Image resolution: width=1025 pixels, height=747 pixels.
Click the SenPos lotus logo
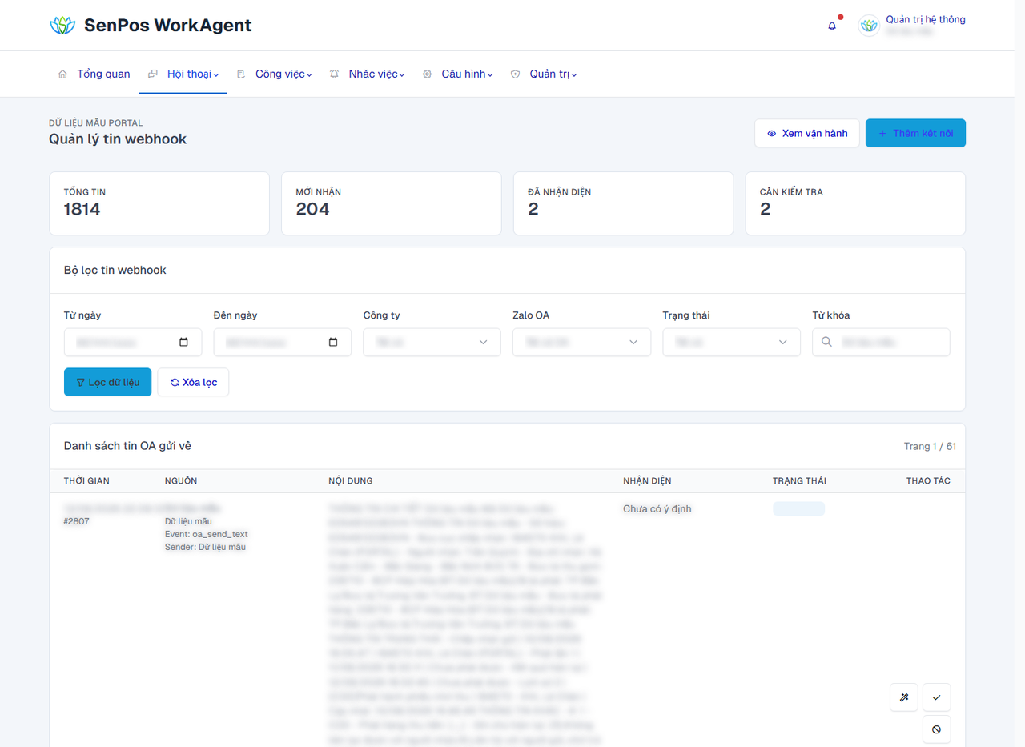(x=62, y=26)
